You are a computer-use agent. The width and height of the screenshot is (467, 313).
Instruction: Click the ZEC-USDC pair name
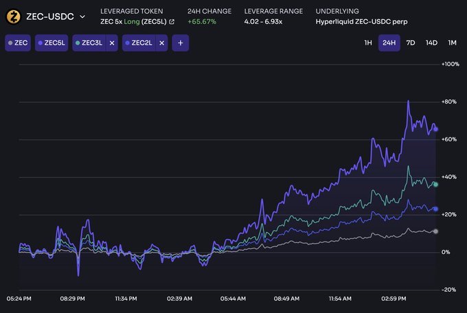[x=50, y=16]
